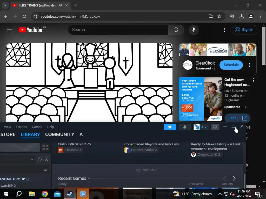Screen dimensions: 266x199
Task: Open the Mail app from taskbar
Action: tap(57, 194)
